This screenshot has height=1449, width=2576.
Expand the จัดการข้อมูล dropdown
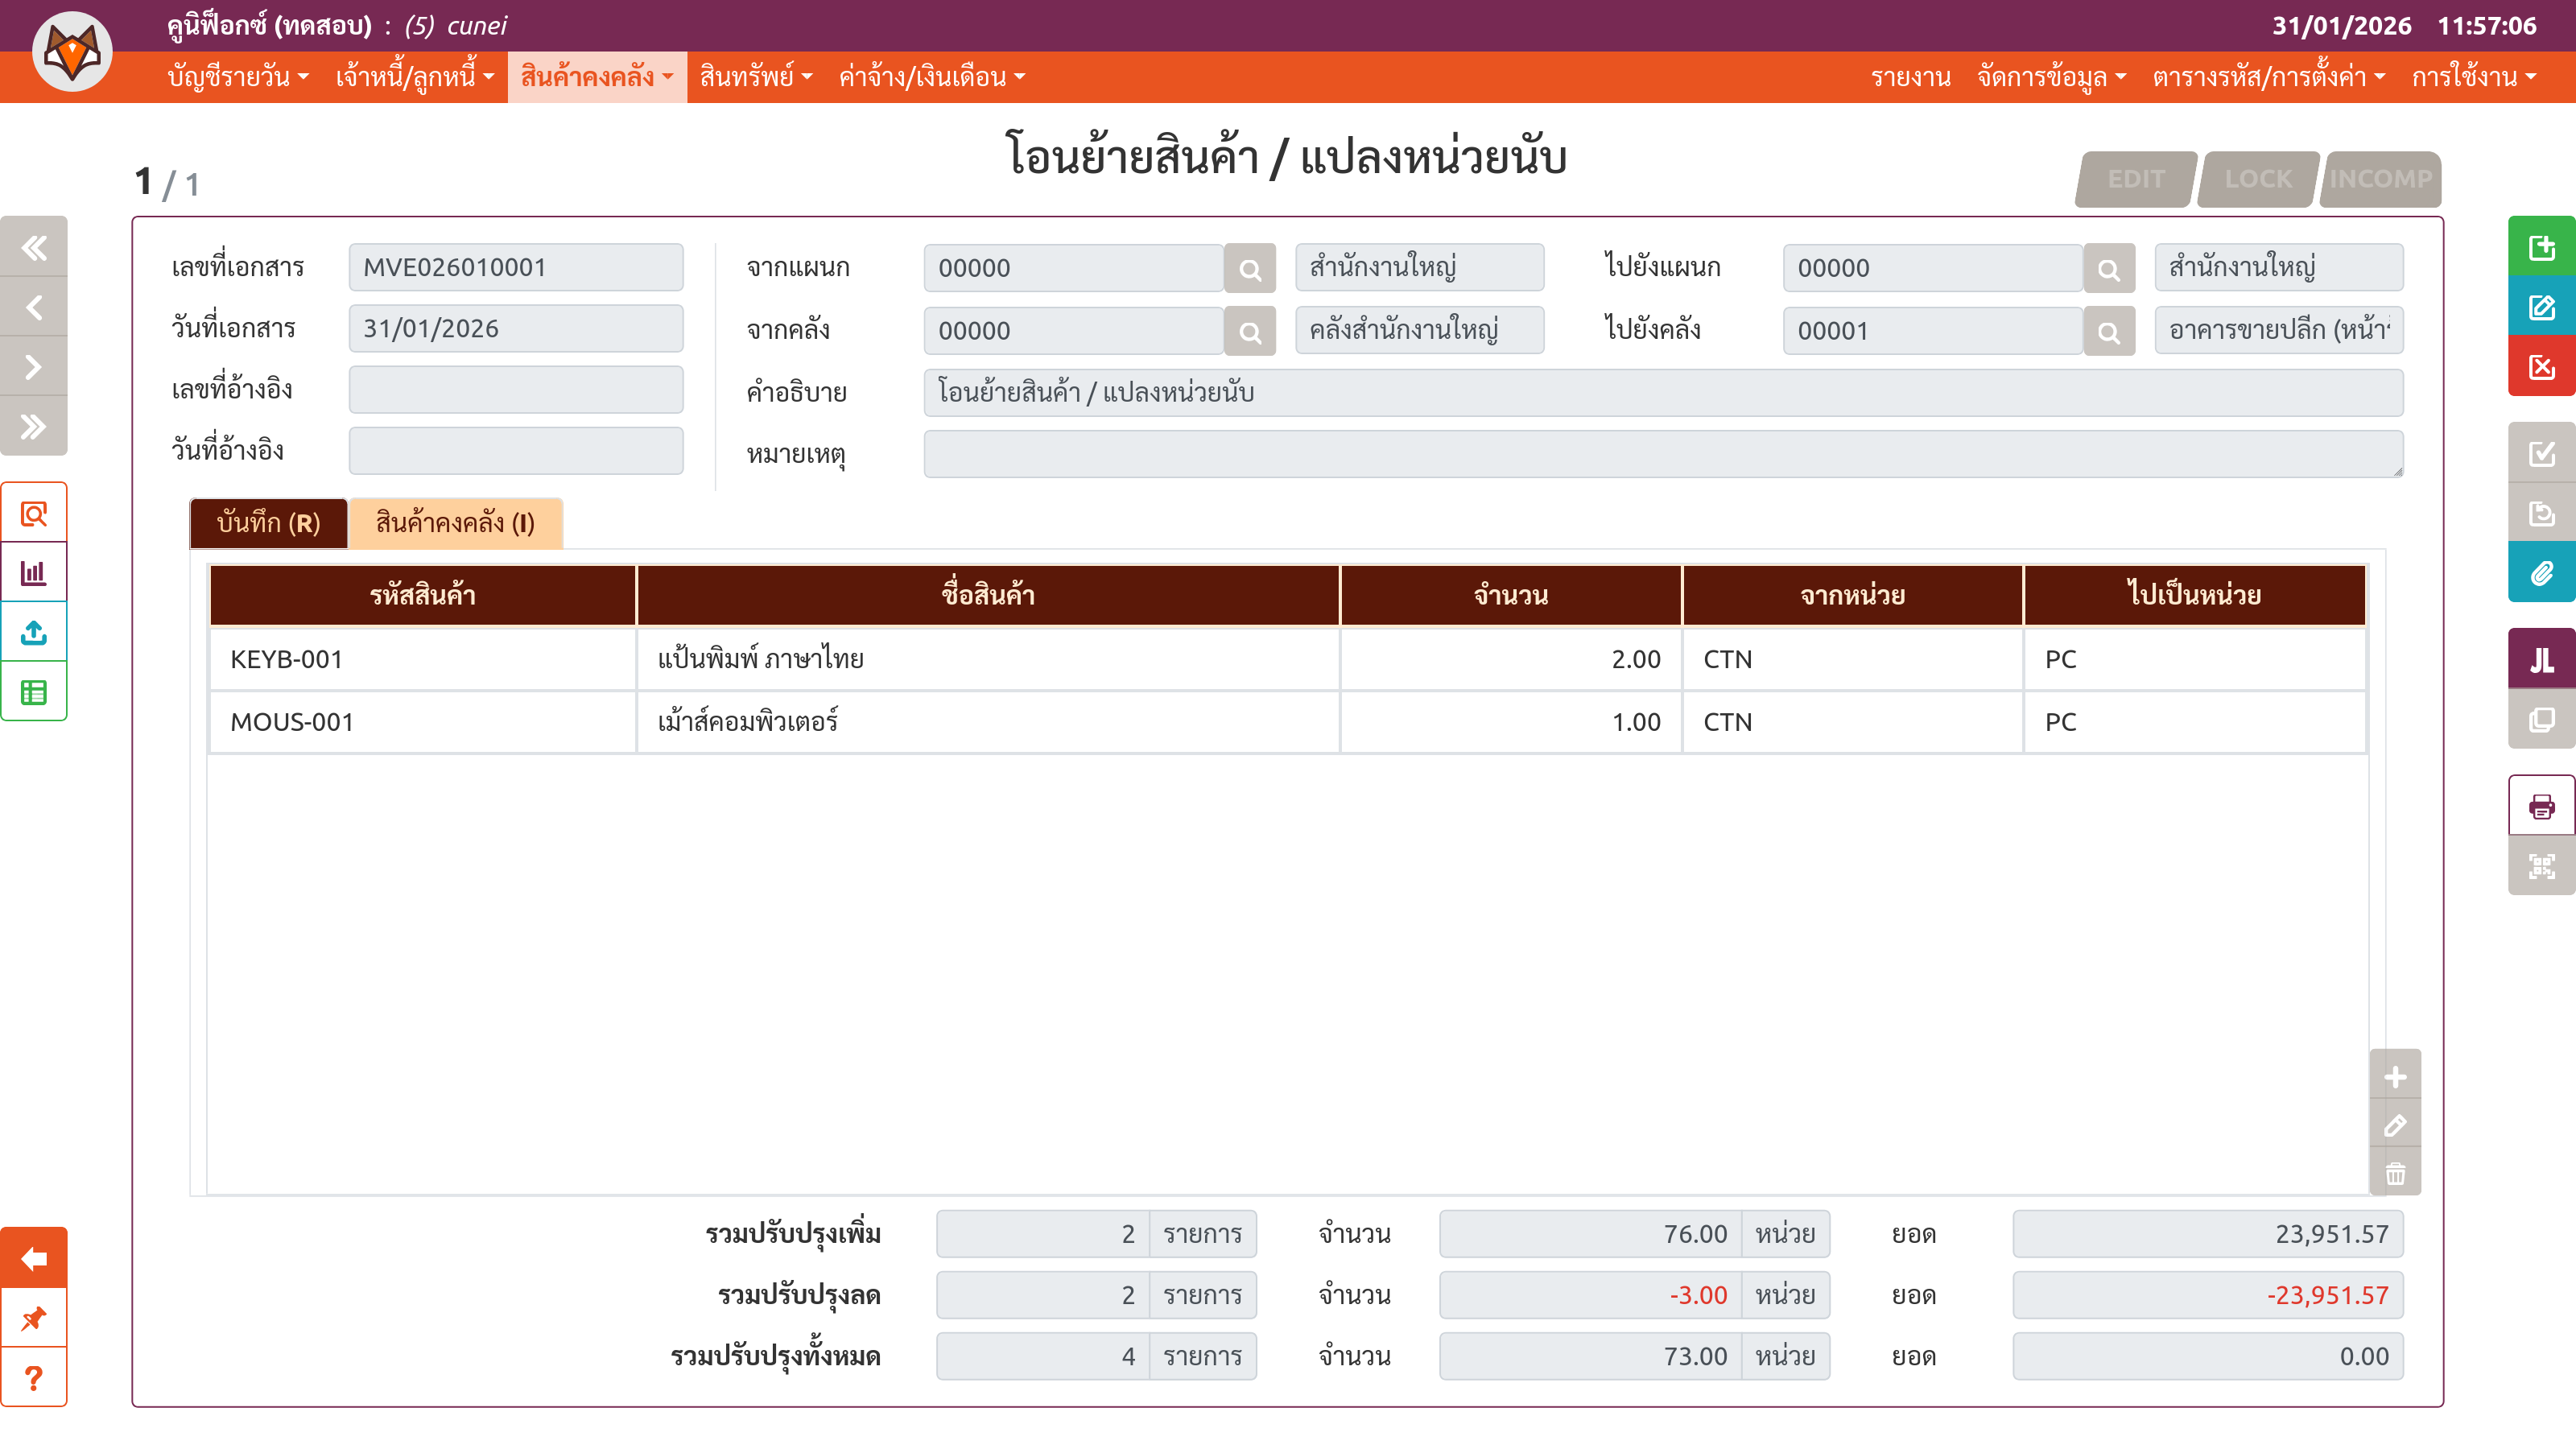click(x=2051, y=77)
